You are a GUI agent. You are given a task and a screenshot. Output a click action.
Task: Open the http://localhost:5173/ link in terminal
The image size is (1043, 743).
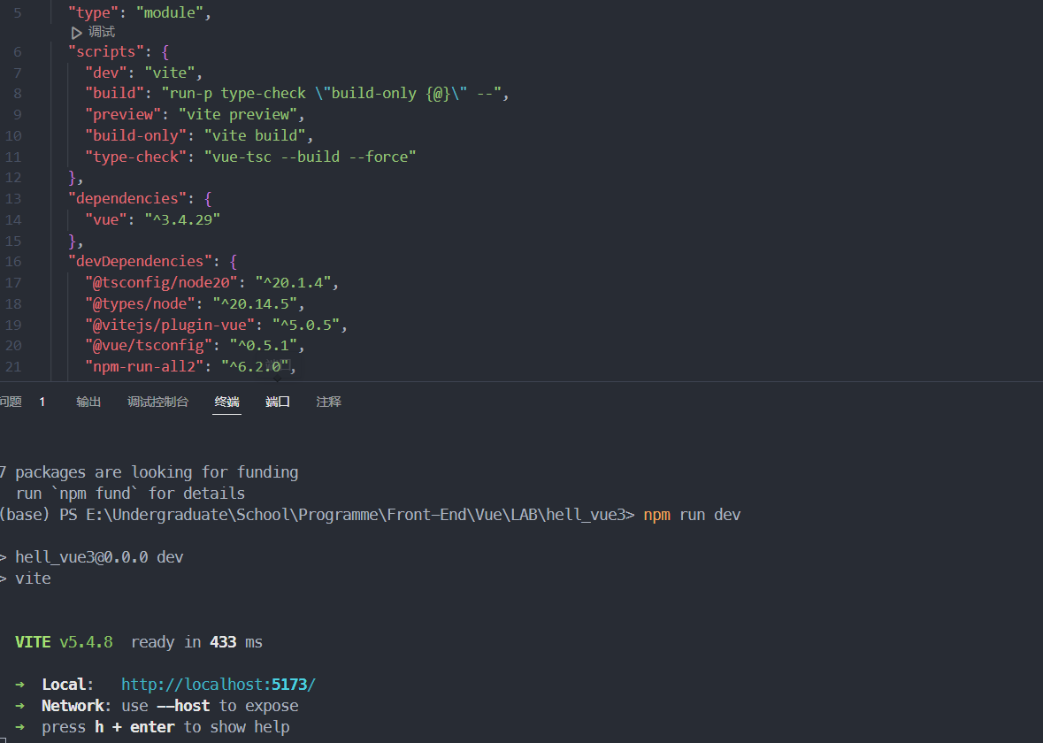tap(219, 685)
